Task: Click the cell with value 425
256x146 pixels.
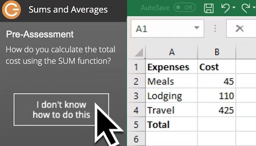Action: [217, 110]
